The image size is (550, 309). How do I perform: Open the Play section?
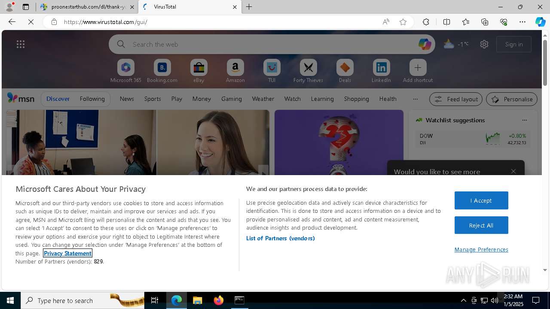177,99
